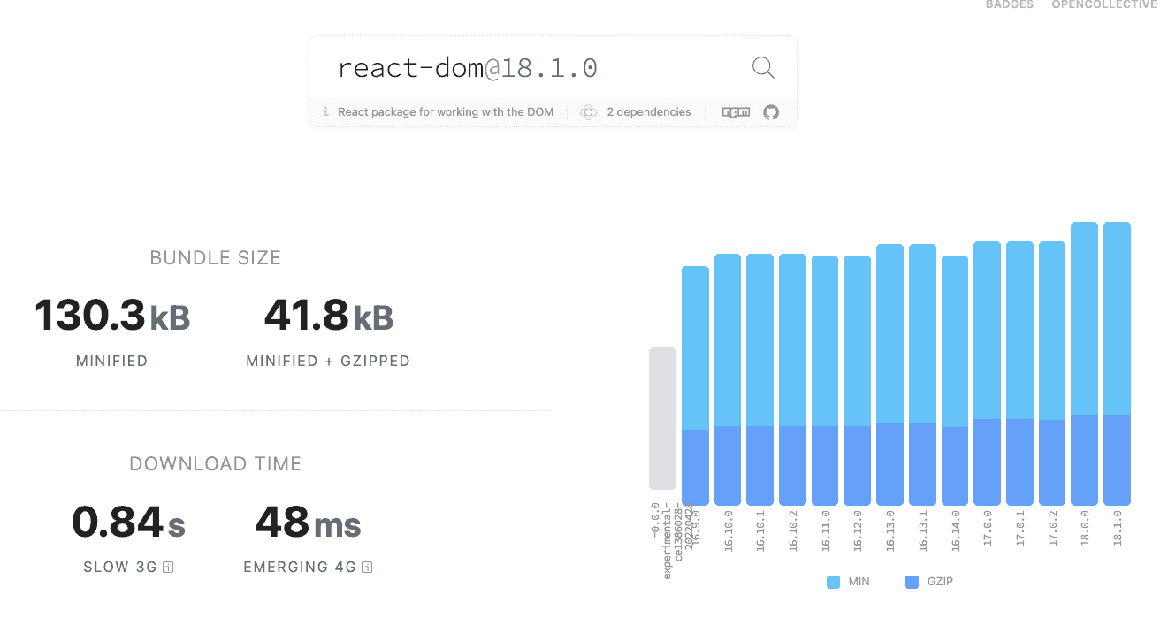
Task: Click the react-dom@18.1.0 search field
Action: (x=531, y=68)
